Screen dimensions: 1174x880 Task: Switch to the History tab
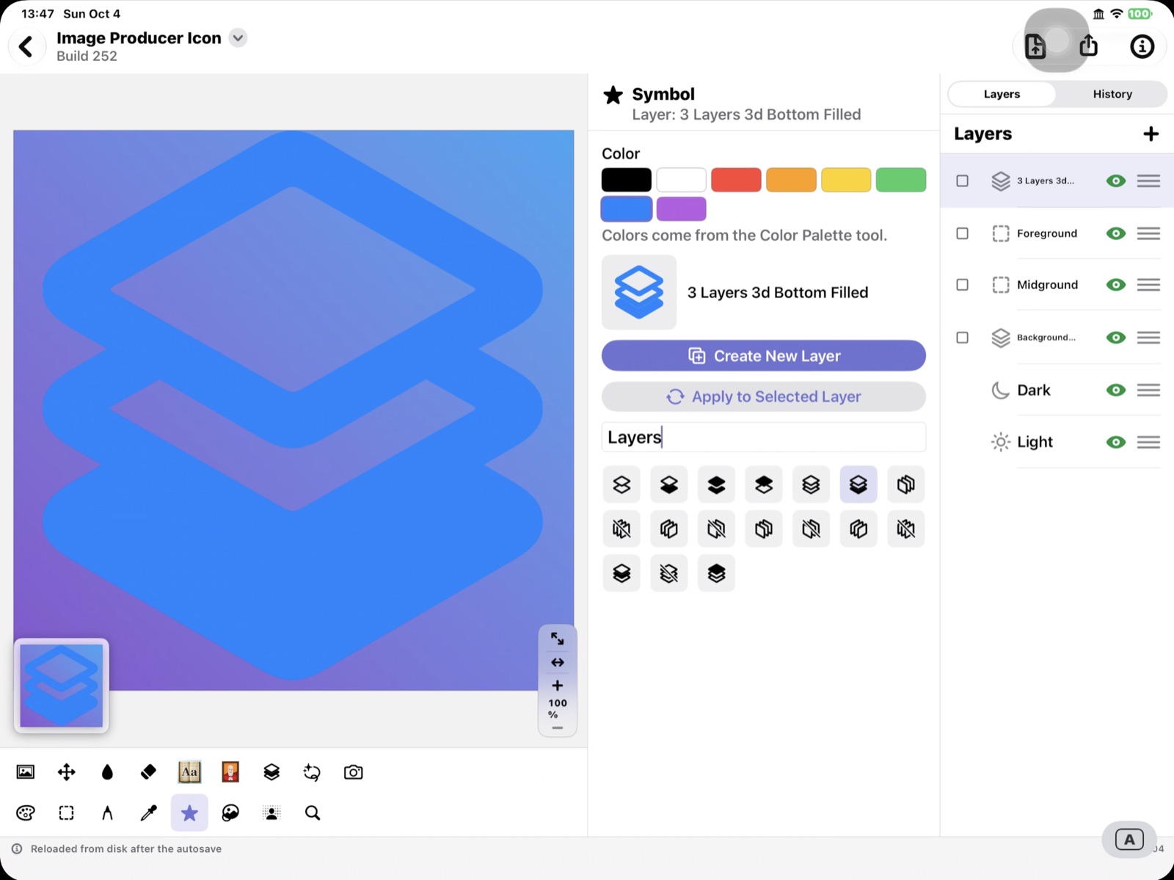pyautogui.click(x=1112, y=94)
